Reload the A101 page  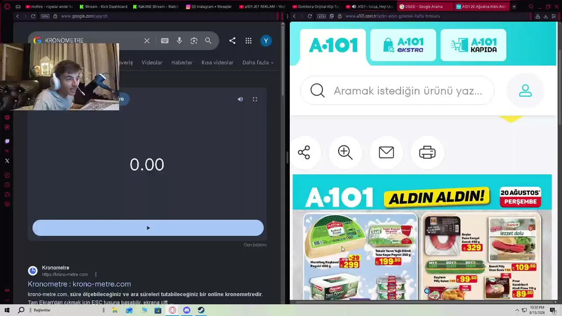point(310,16)
